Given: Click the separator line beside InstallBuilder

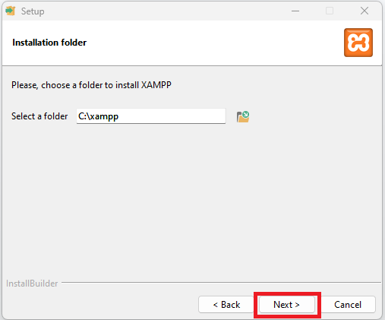Looking at the screenshot, I should 221,282.
